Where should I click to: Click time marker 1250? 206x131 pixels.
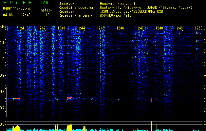pyautogui.click(x=198, y=28)
